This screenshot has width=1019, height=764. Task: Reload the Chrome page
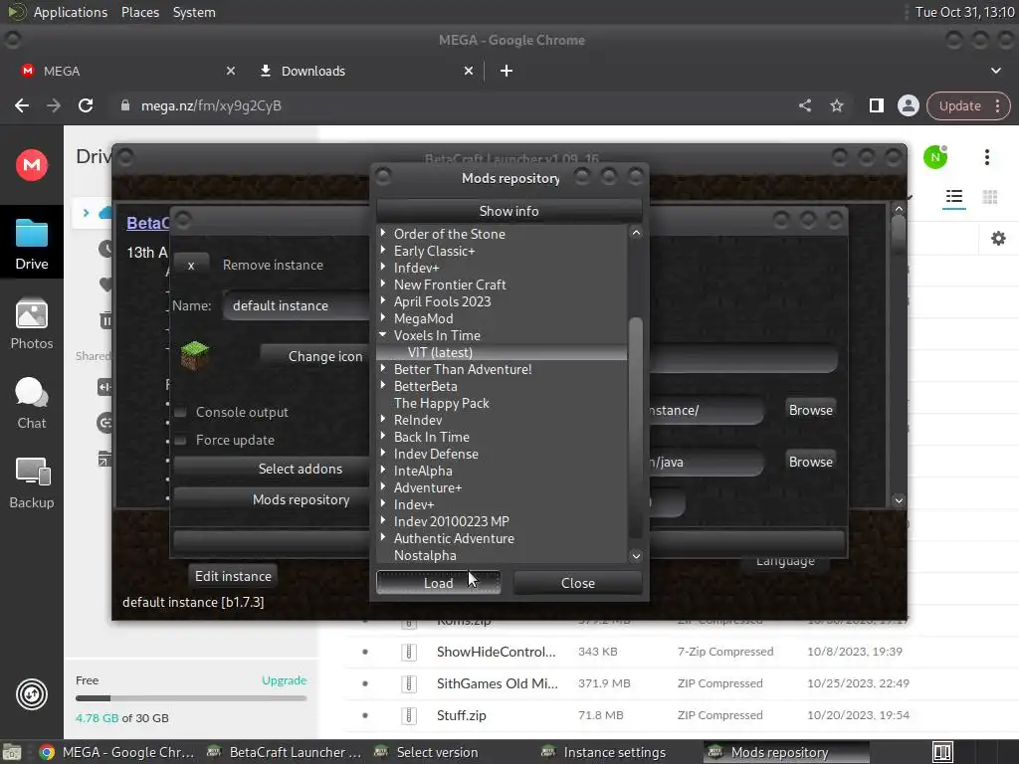click(86, 105)
